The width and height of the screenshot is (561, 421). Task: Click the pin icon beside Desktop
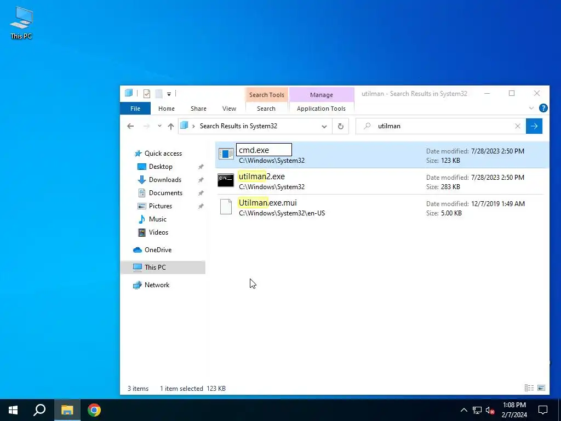tap(201, 167)
